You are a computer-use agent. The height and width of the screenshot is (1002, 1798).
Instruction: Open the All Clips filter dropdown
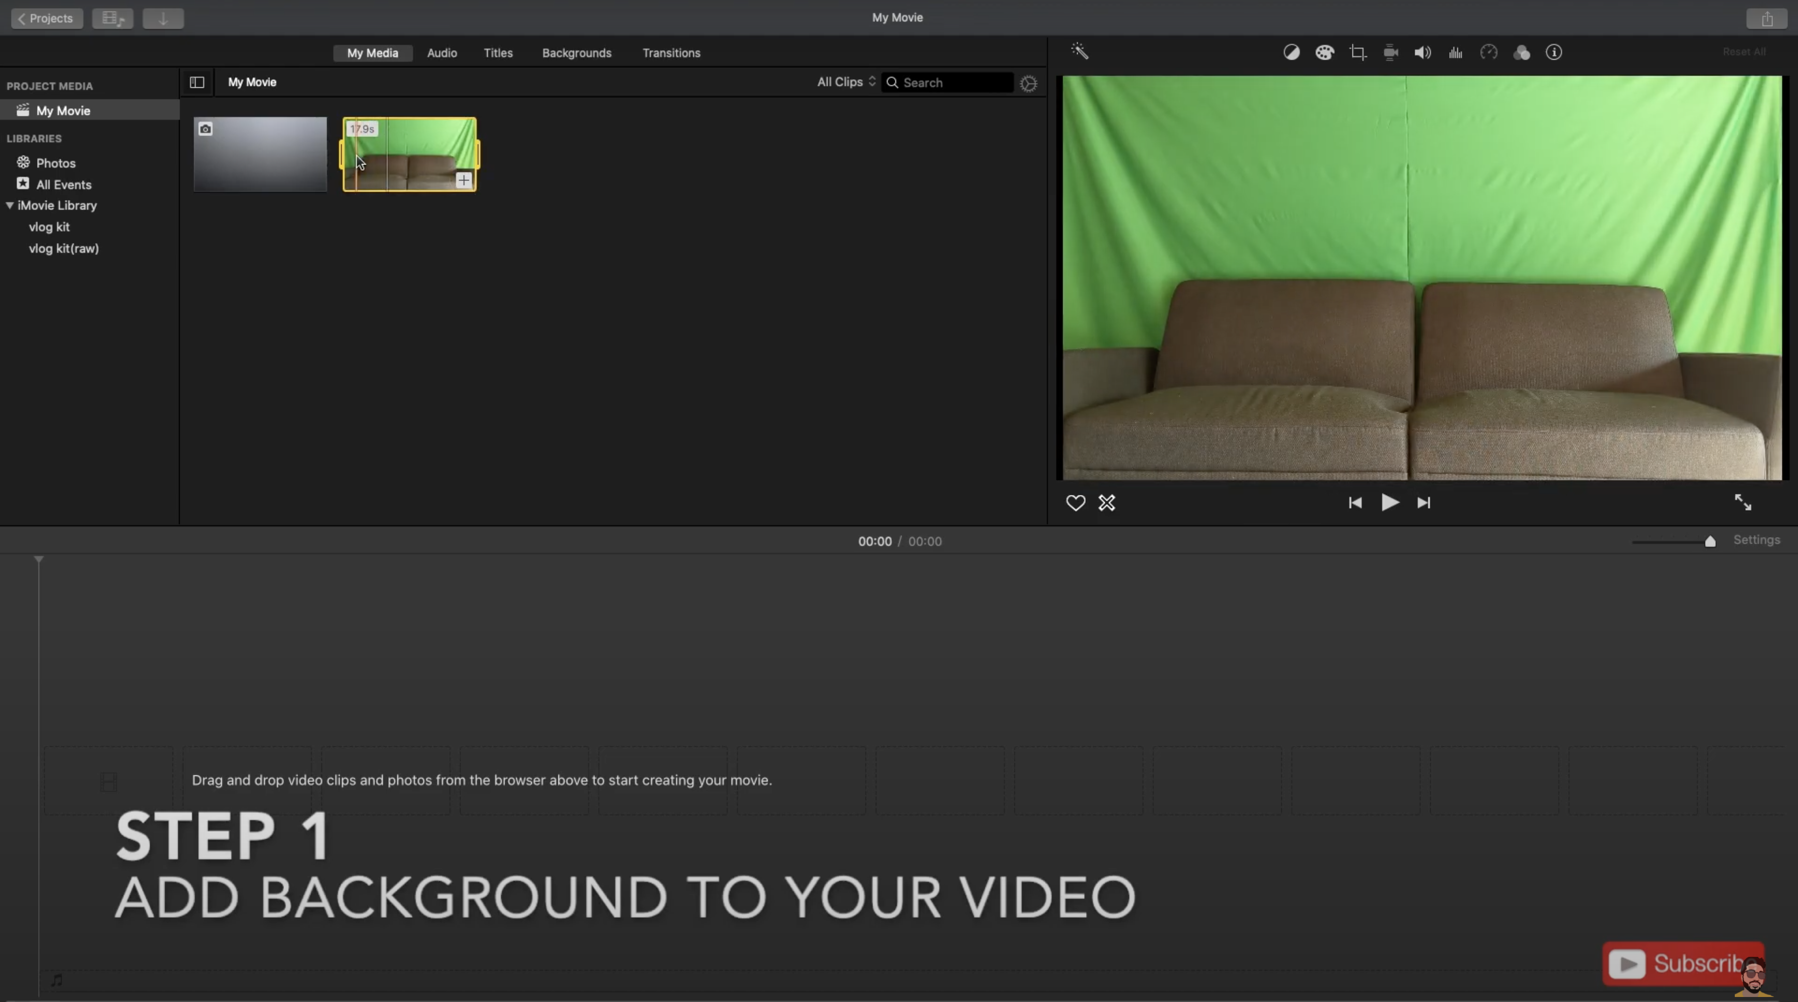pyautogui.click(x=846, y=82)
